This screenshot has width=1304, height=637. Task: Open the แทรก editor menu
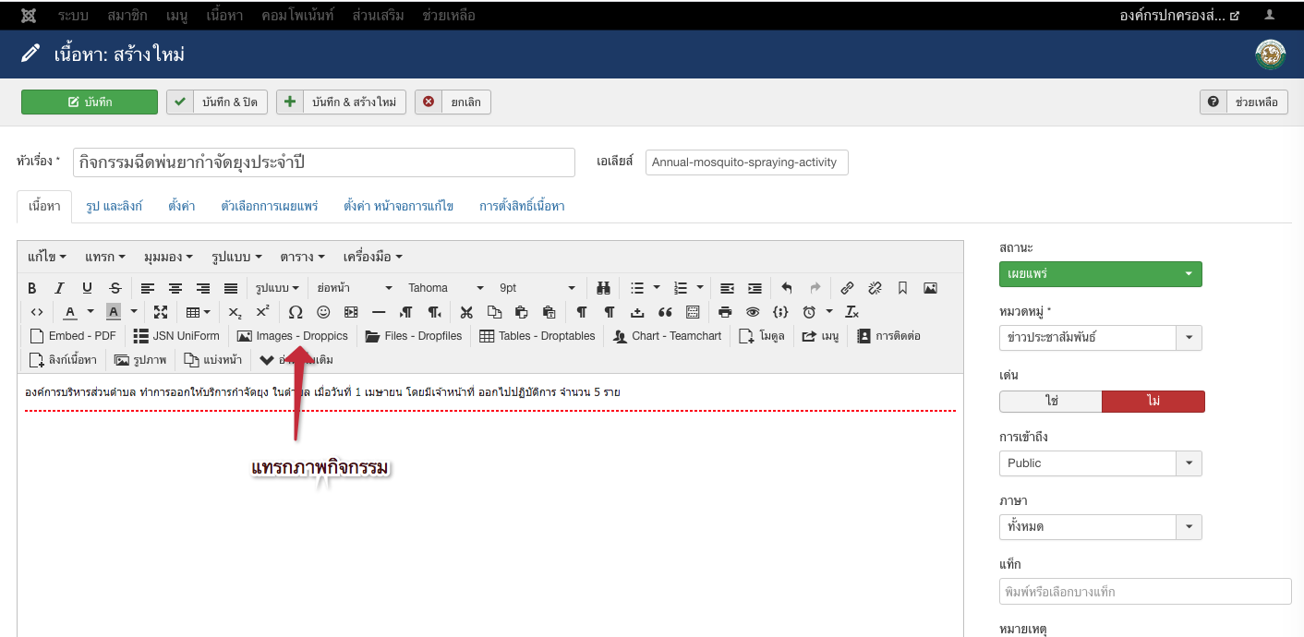106,257
